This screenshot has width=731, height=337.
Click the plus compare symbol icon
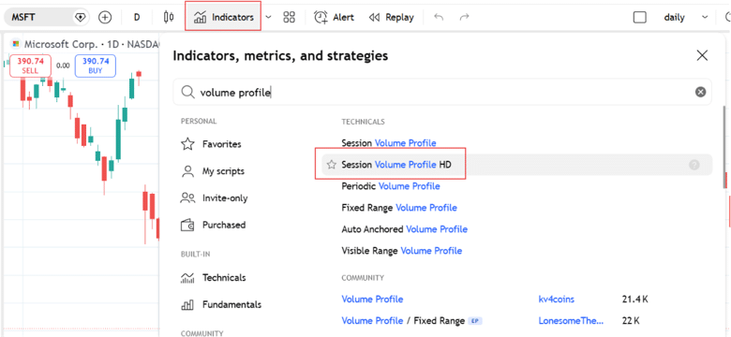click(x=105, y=18)
